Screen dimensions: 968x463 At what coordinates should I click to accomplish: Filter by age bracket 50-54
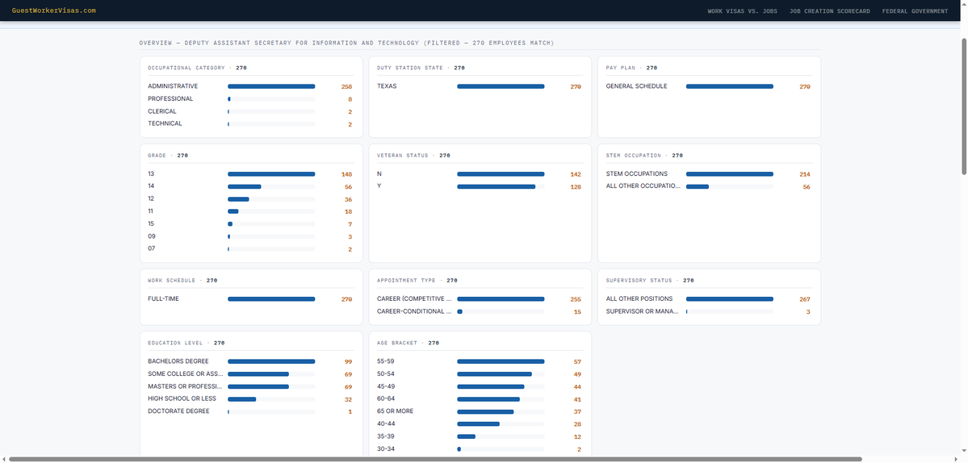[x=480, y=374]
